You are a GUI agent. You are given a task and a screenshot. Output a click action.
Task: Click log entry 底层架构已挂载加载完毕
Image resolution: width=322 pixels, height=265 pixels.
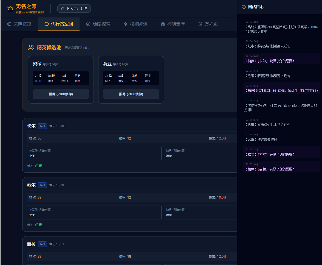[281, 27]
